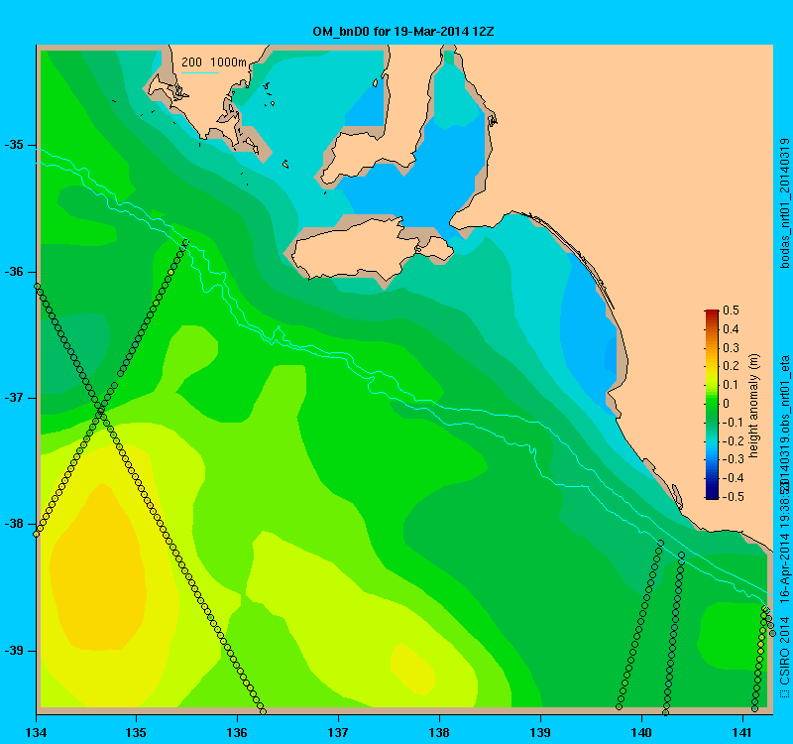Select the '-35' latitude tick label
The image size is (793, 744).
click(x=14, y=145)
